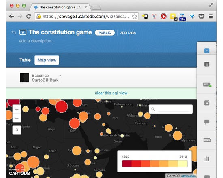This screenshot has height=178, width=223.
Task: Open the Chrome hamburger menu
Action: point(211,17)
